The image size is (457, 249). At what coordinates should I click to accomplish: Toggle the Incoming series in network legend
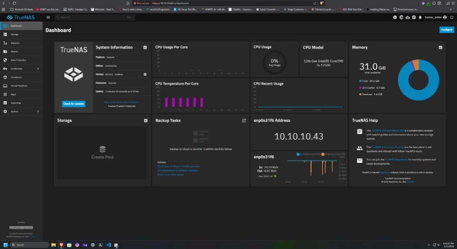coord(310,154)
